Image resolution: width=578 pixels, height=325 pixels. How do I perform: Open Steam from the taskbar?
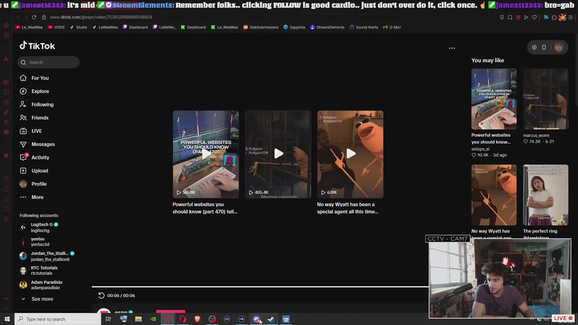pos(271,319)
